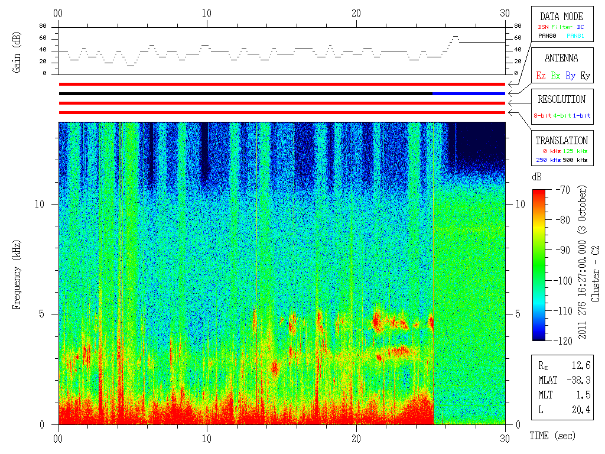
Task: Click the blue DC label in DATA MODE
Action: point(580,27)
